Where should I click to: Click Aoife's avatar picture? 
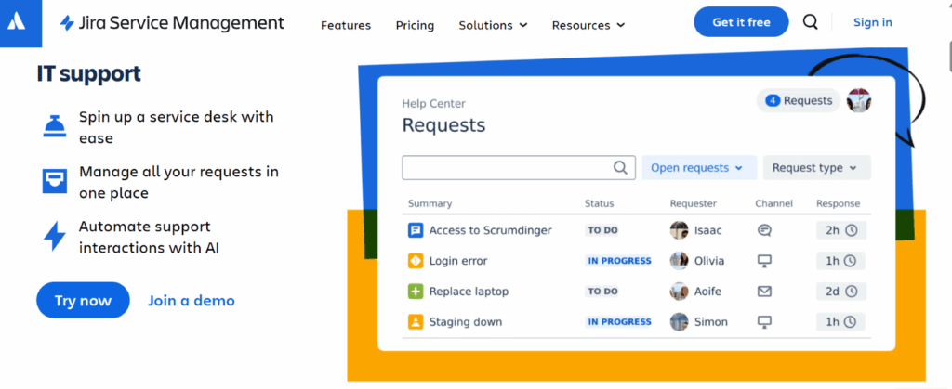click(679, 292)
